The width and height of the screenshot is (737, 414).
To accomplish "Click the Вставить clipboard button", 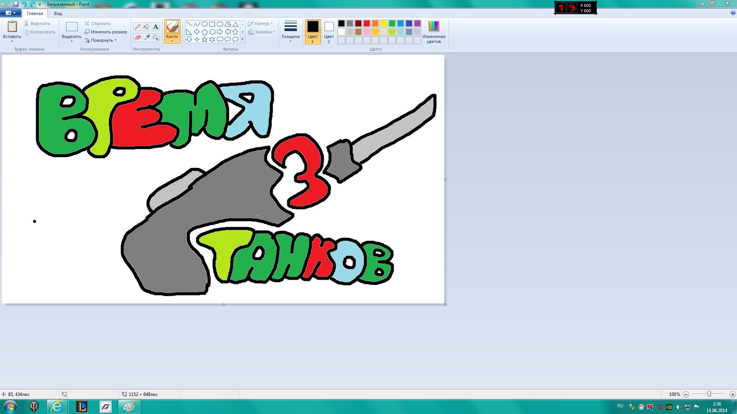I will [12, 30].
